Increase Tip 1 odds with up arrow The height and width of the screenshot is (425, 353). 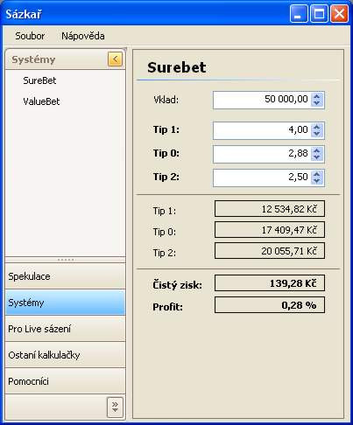coord(317,127)
